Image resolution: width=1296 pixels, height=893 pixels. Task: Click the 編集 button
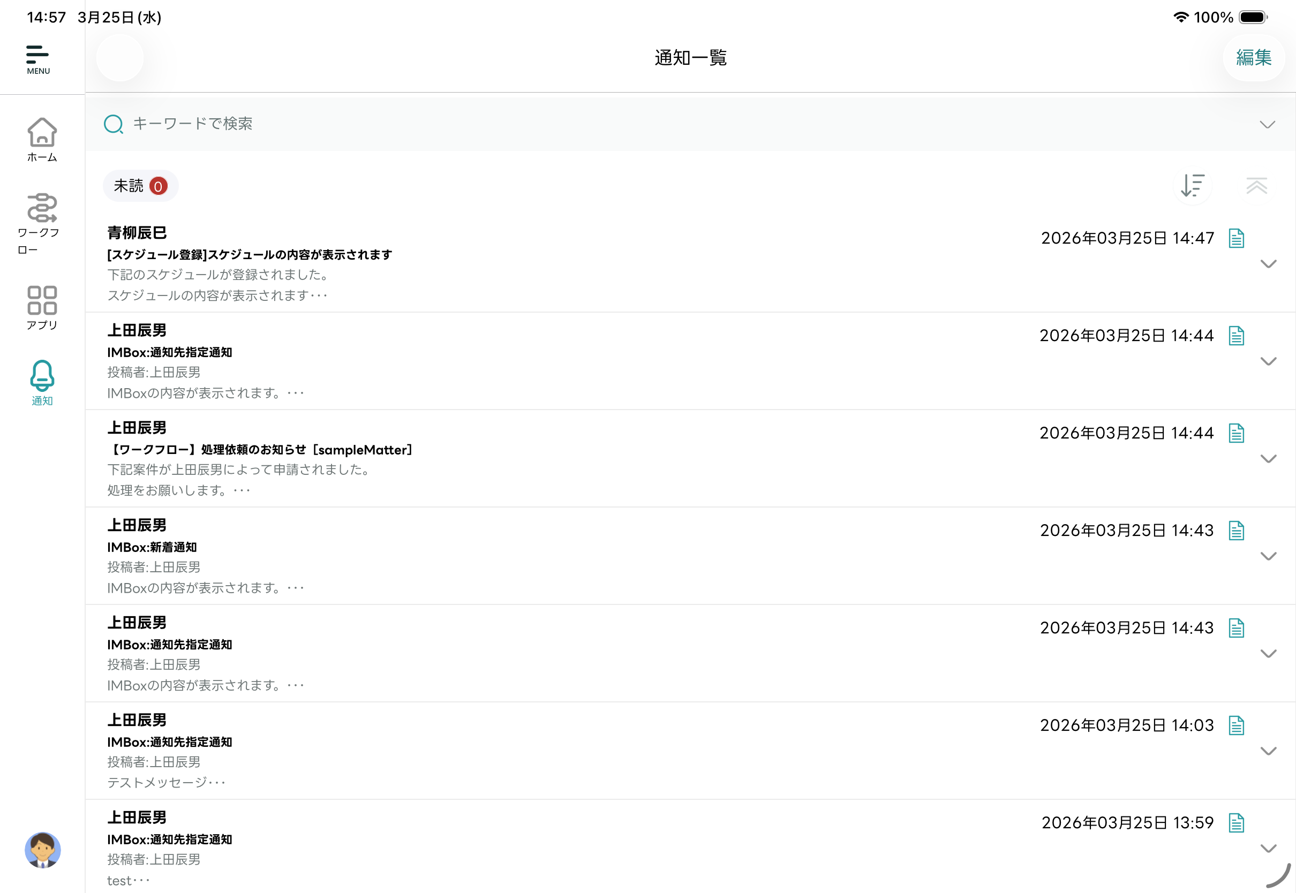tap(1254, 58)
